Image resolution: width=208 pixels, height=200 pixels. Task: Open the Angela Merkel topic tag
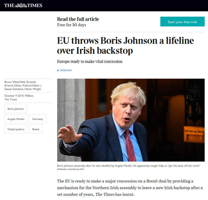pyautogui.click(x=16, y=119)
